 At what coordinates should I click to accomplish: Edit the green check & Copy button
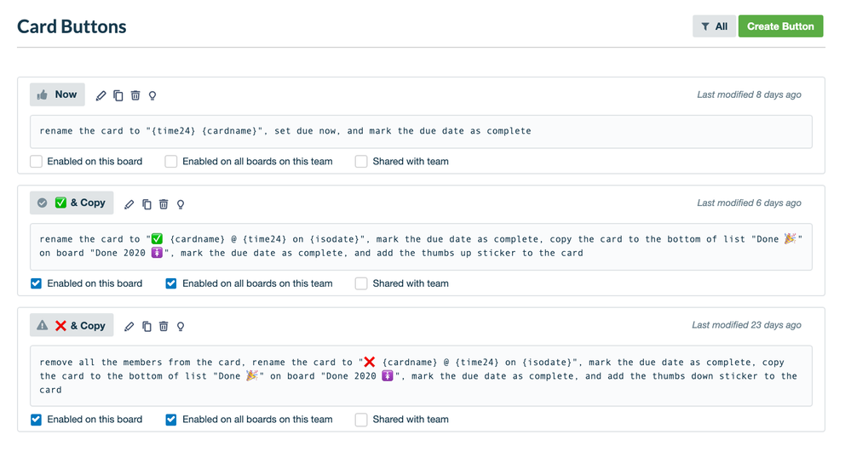pyautogui.click(x=129, y=204)
